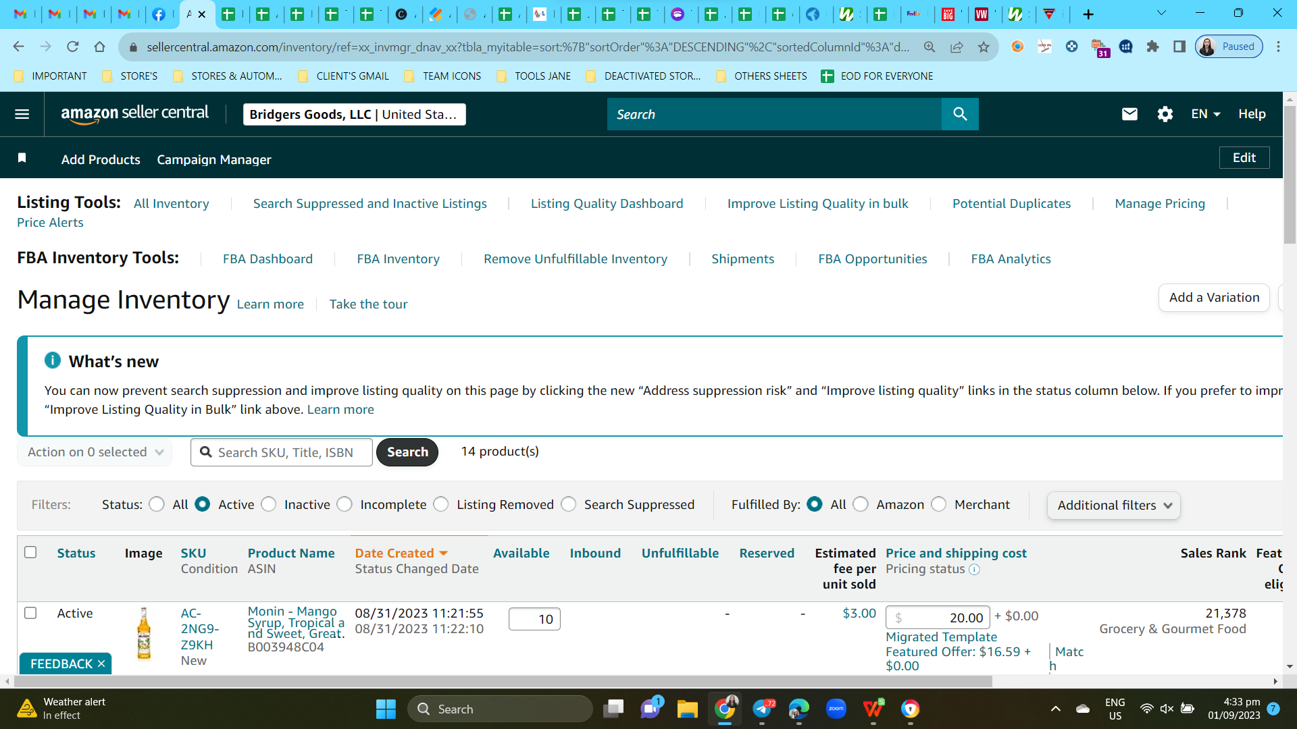This screenshot has height=729, width=1297.
Task: Open the settings gear icon
Action: click(x=1165, y=114)
